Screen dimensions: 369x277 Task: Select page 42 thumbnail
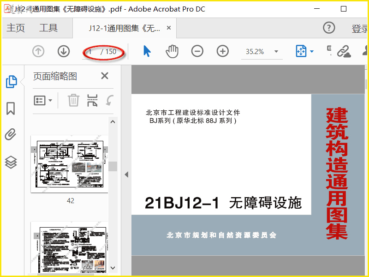70,164
